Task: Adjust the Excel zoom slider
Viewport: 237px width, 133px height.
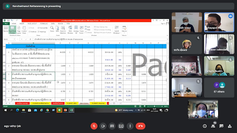Action: click(154, 106)
